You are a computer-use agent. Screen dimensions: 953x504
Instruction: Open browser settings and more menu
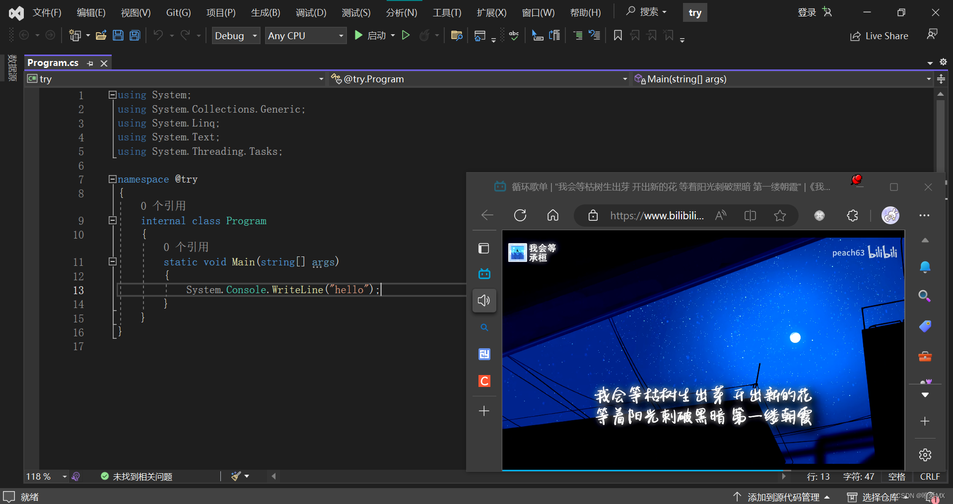click(x=924, y=215)
